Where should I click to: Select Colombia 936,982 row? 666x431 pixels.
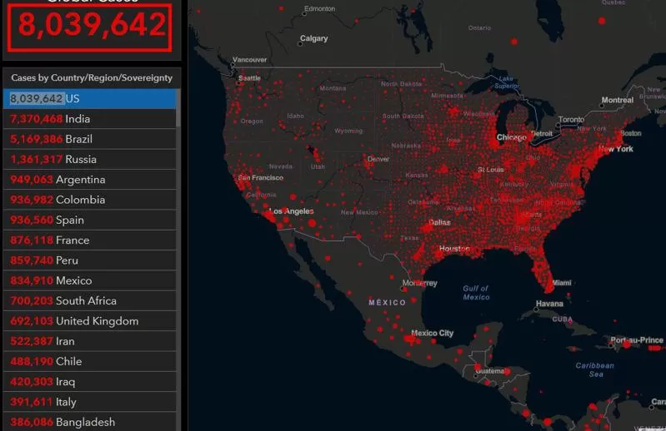pos(90,200)
